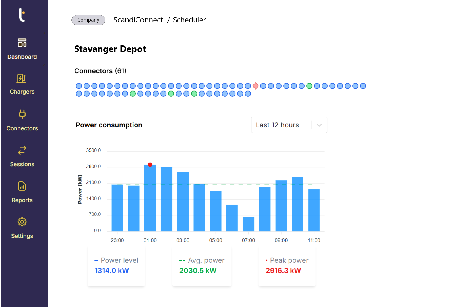Screen dimensions: 455x307
Task: Open the Settings gear icon
Action: 22,222
